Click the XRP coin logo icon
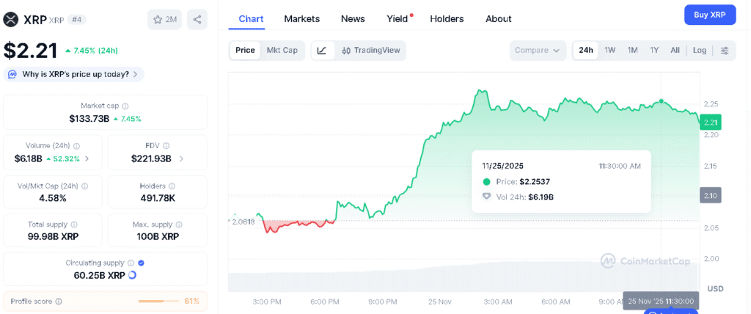This screenshot has height=314, width=751. [11, 20]
